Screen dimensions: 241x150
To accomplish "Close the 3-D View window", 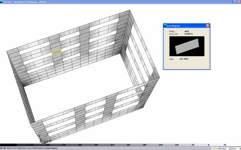I will pyautogui.click(x=239, y=2).
